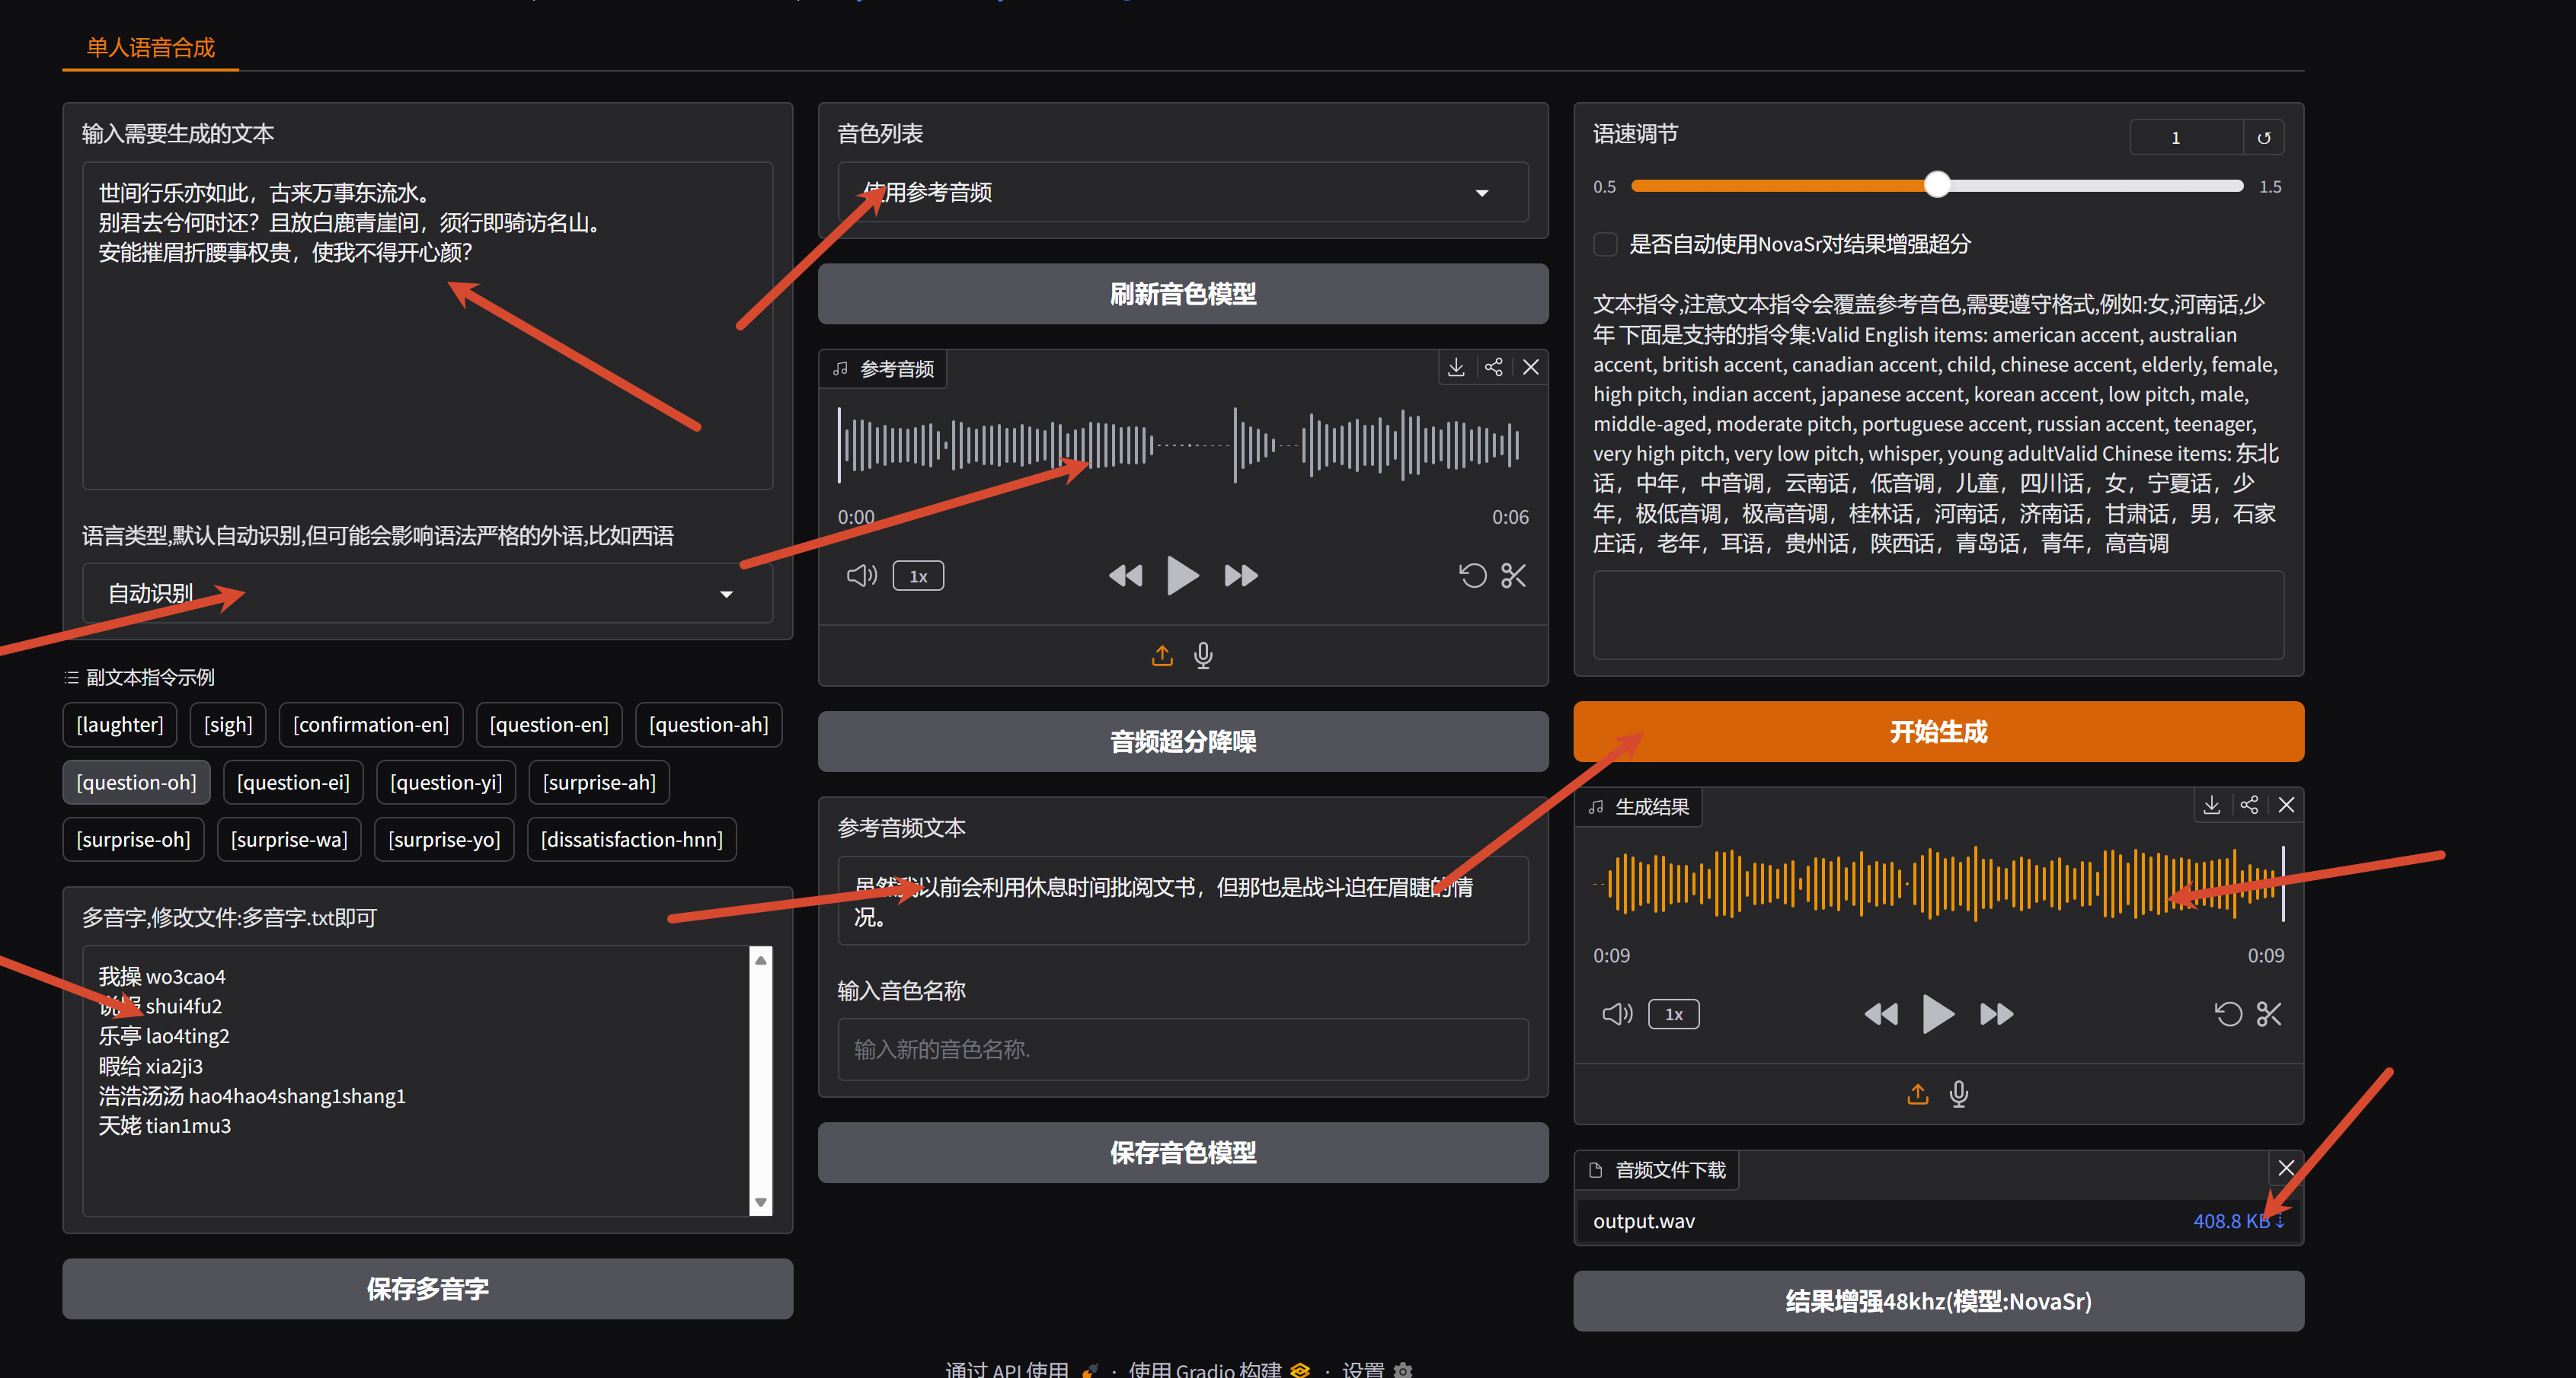The height and width of the screenshot is (1378, 2576).
Task: Trim the reference audio with the scissors tool
Action: tap(1512, 576)
